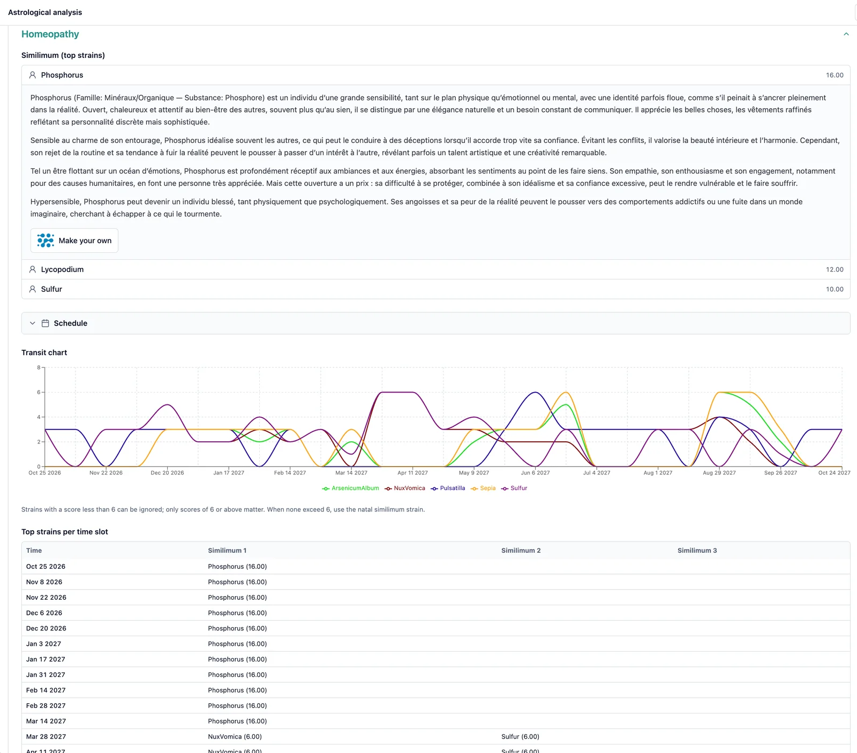Click the Similimum 1 column header
The height and width of the screenshot is (753, 857).
click(x=227, y=551)
